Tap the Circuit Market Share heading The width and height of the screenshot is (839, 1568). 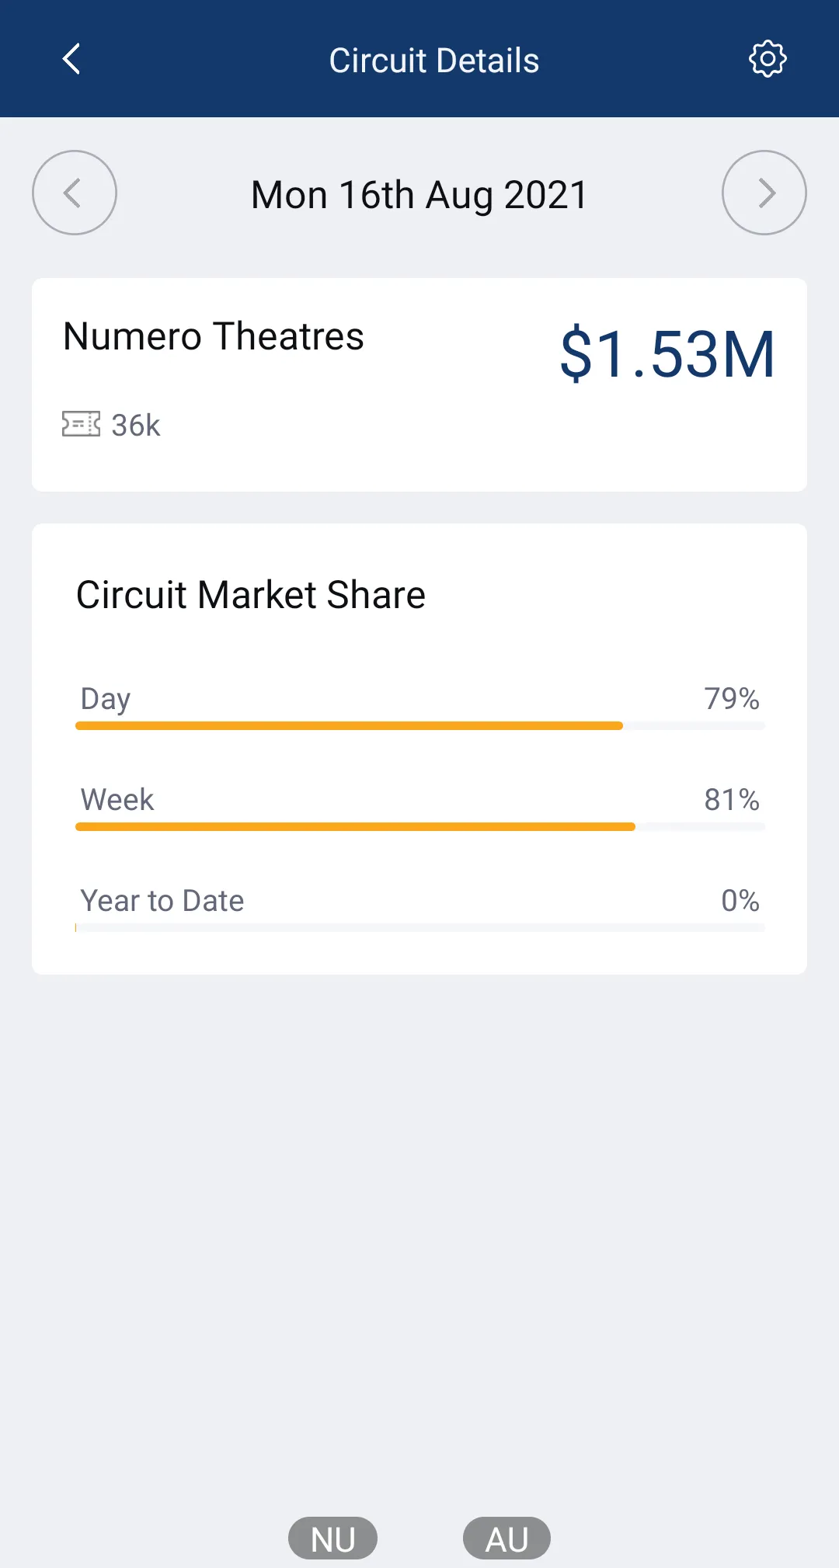click(251, 595)
